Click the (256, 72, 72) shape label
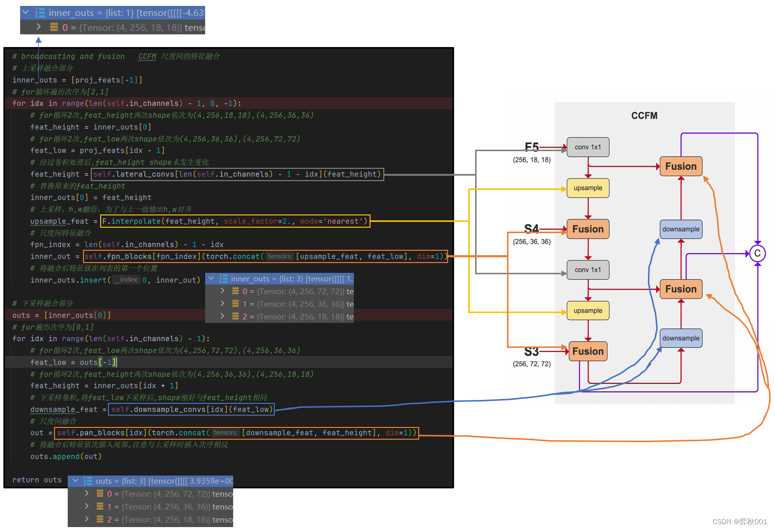This screenshot has height=530, width=775. pos(532,364)
